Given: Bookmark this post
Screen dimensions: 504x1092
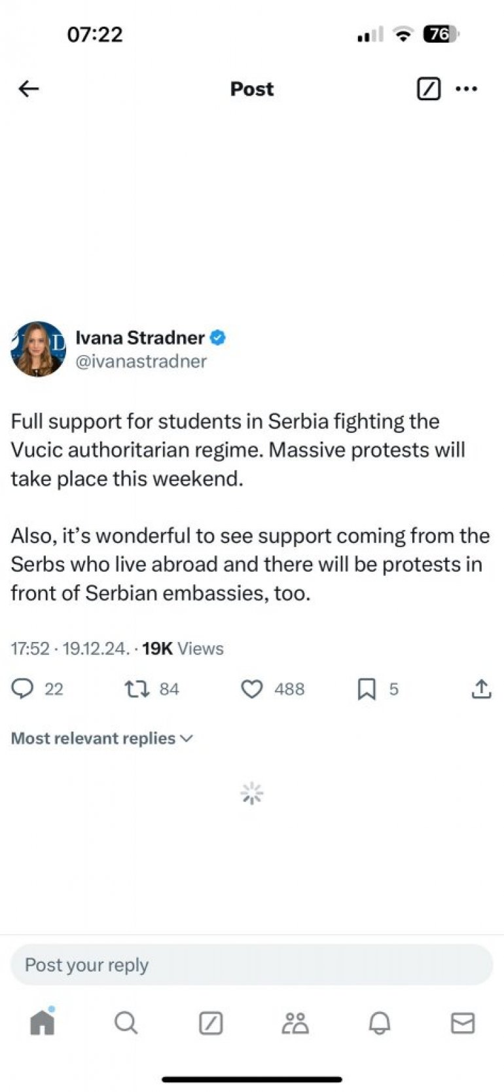Looking at the screenshot, I should click(x=367, y=688).
